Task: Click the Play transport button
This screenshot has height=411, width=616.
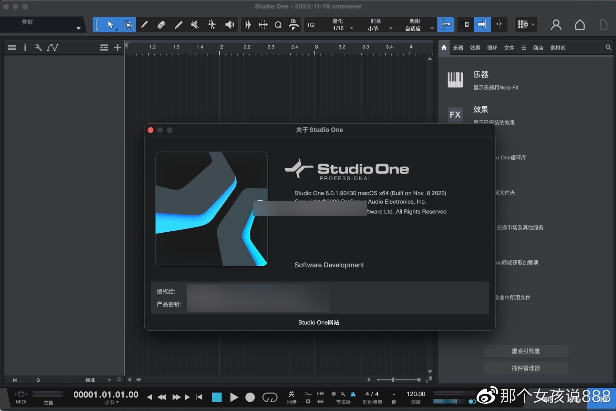Action: [x=234, y=397]
